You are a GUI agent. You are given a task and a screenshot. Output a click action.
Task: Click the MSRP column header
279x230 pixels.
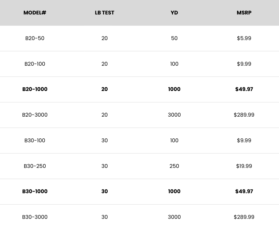(x=244, y=13)
